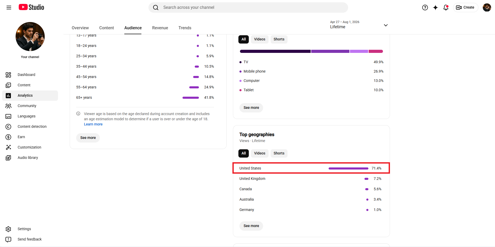Screen dimensions: 495x247
Task: Open the hamburger navigation menu
Action: pos(9,8)
